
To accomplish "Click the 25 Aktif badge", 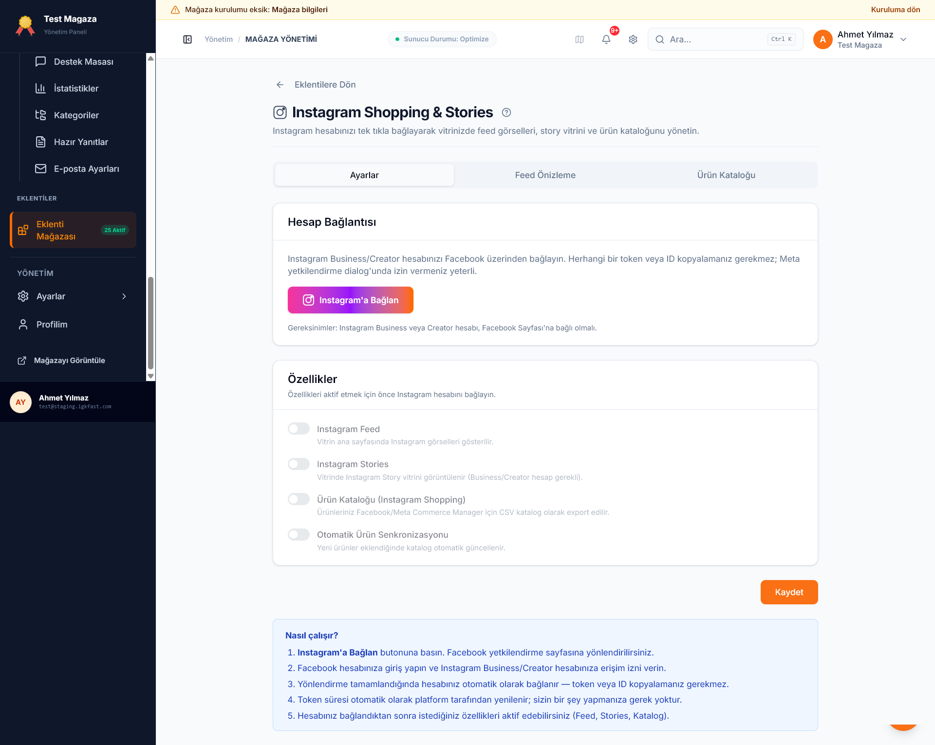I will click(x=115, y=230).
